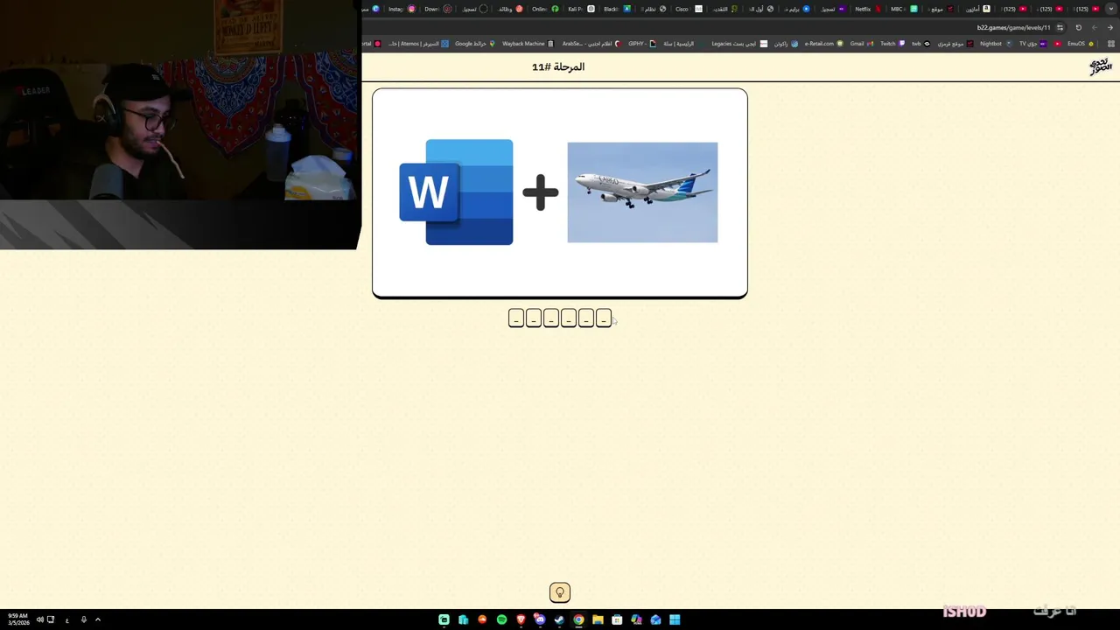
Task: Expand the tab search dropdown chevron
Action: pos(1111,9)
